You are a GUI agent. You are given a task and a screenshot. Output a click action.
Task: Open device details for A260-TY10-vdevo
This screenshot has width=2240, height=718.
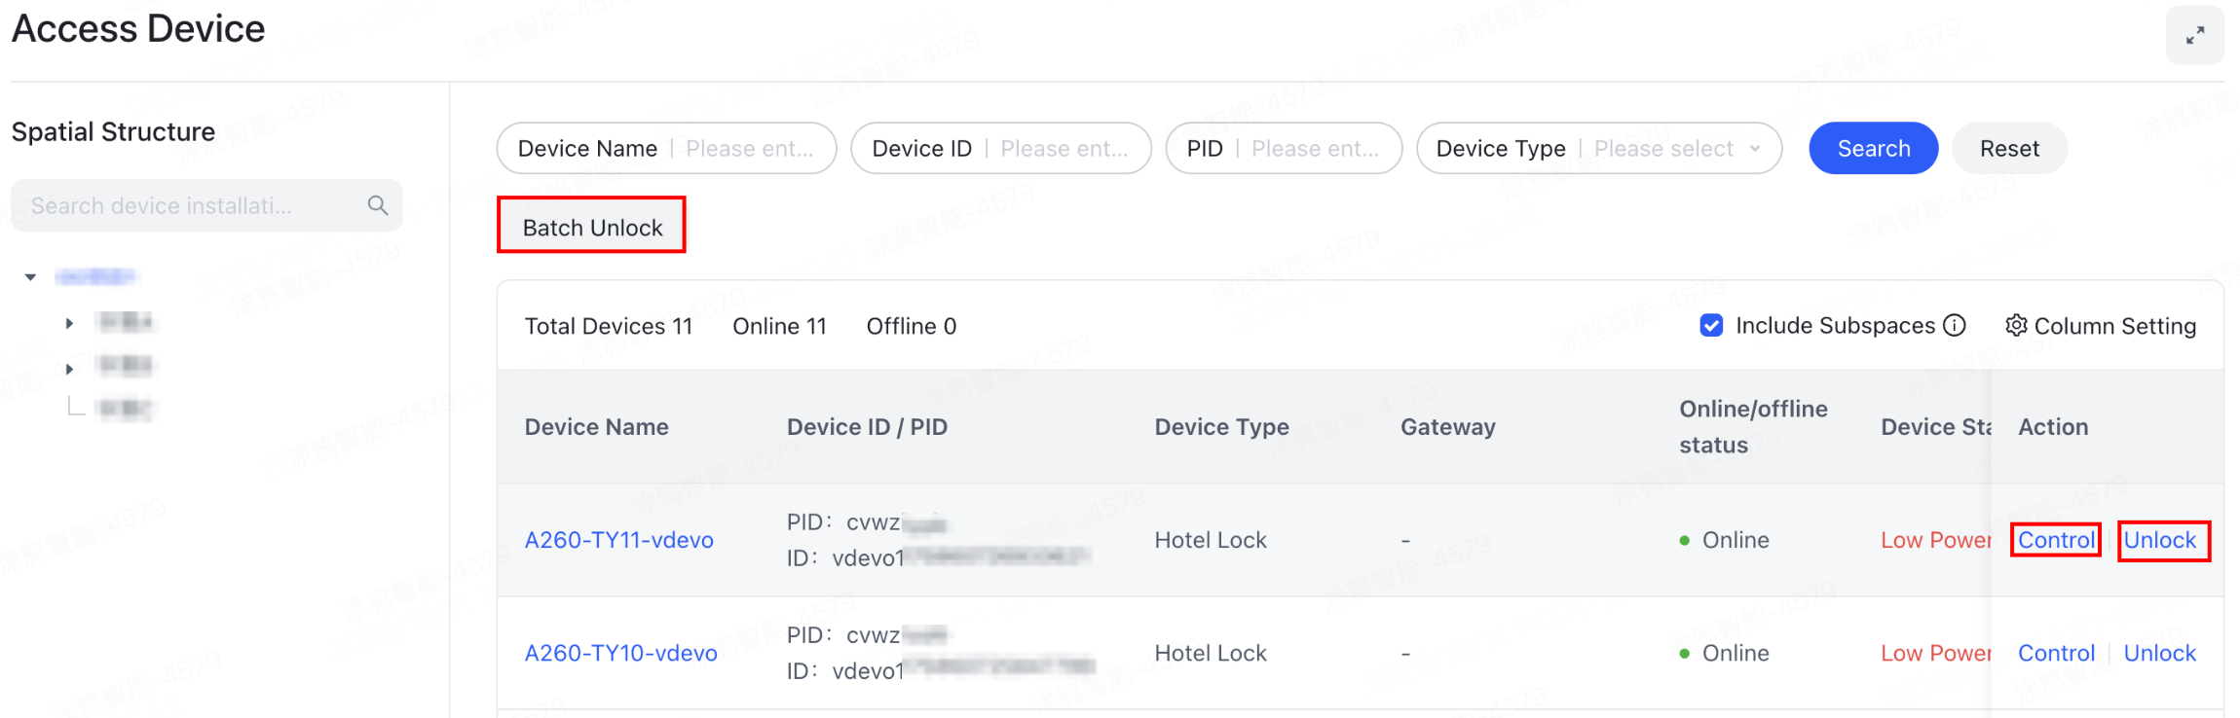[x=619, y=653]
